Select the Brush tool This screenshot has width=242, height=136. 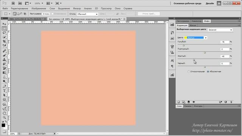point(4,55)
